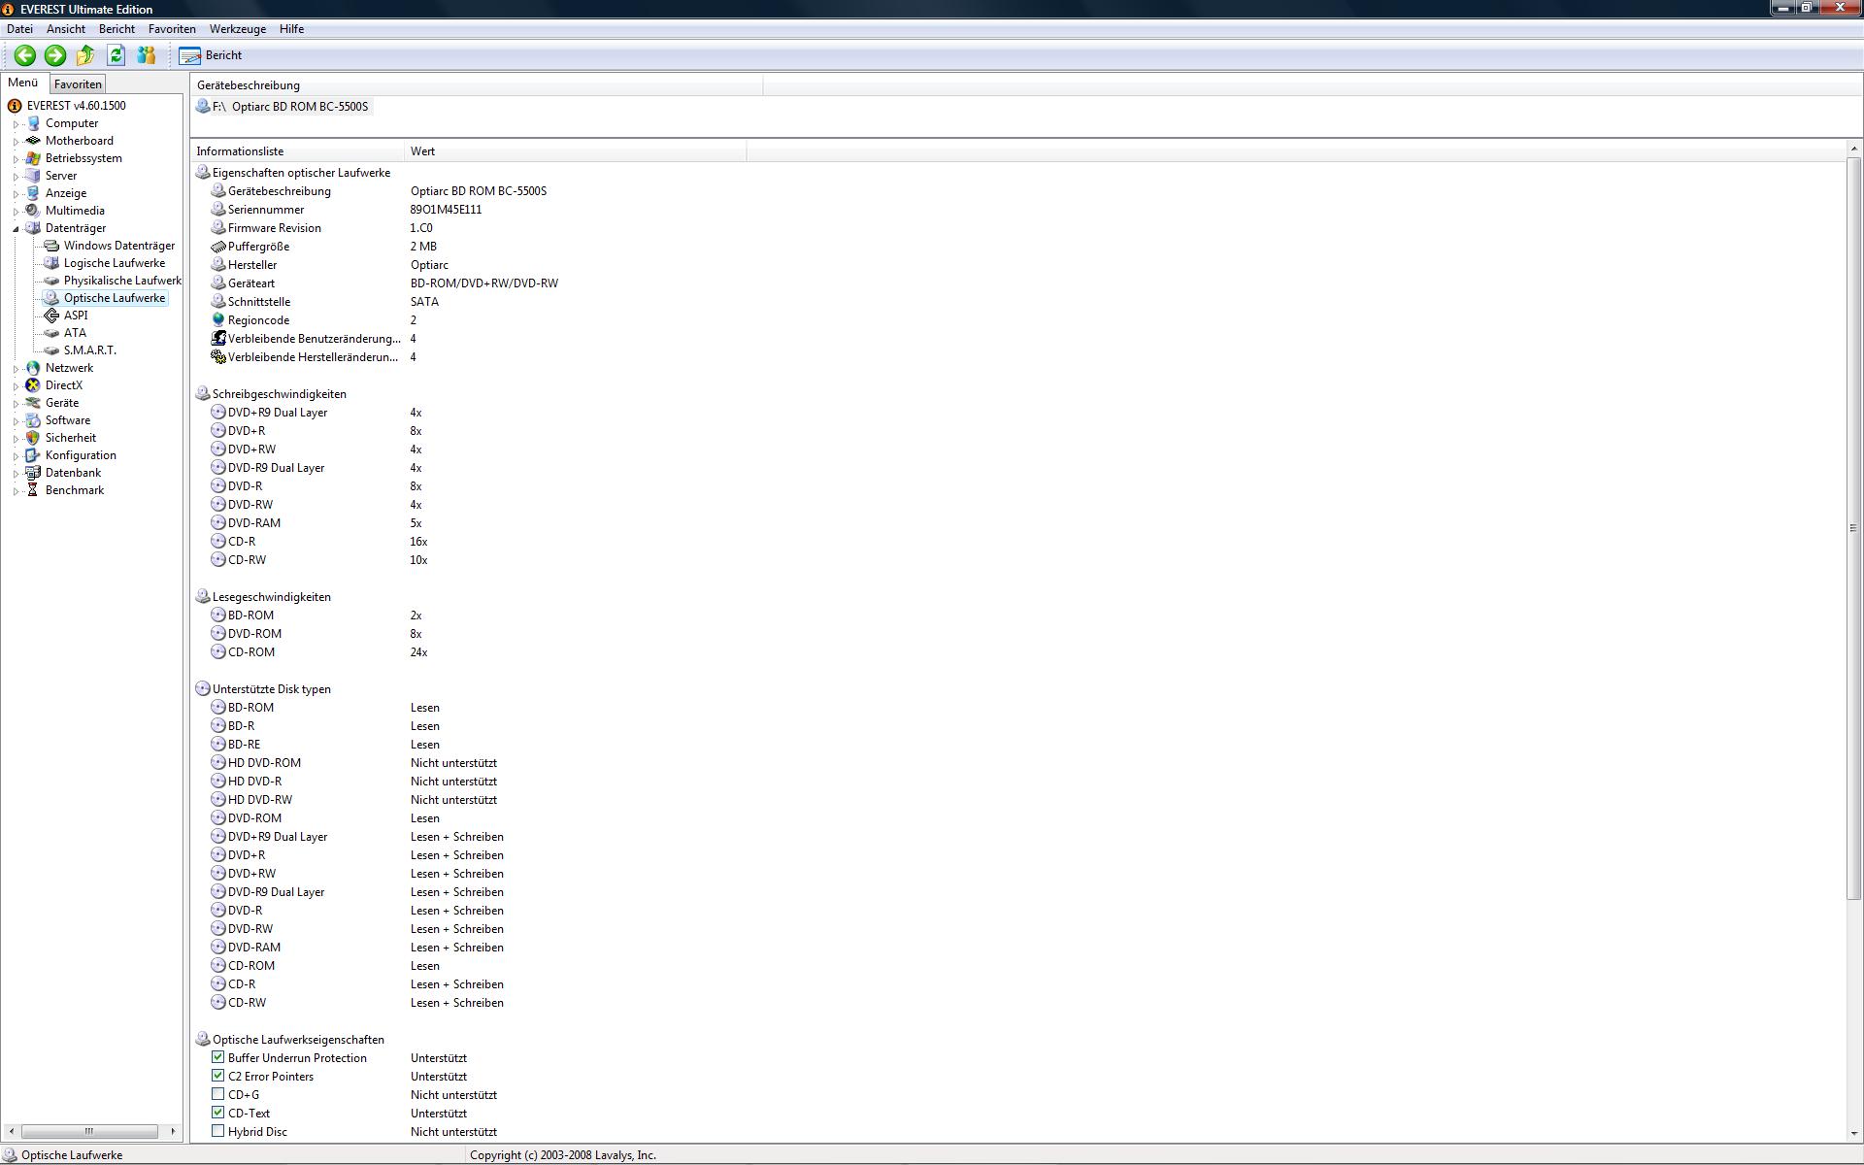
Task: Switch to the Favoriten tab
Action: (x=78, y=84)
